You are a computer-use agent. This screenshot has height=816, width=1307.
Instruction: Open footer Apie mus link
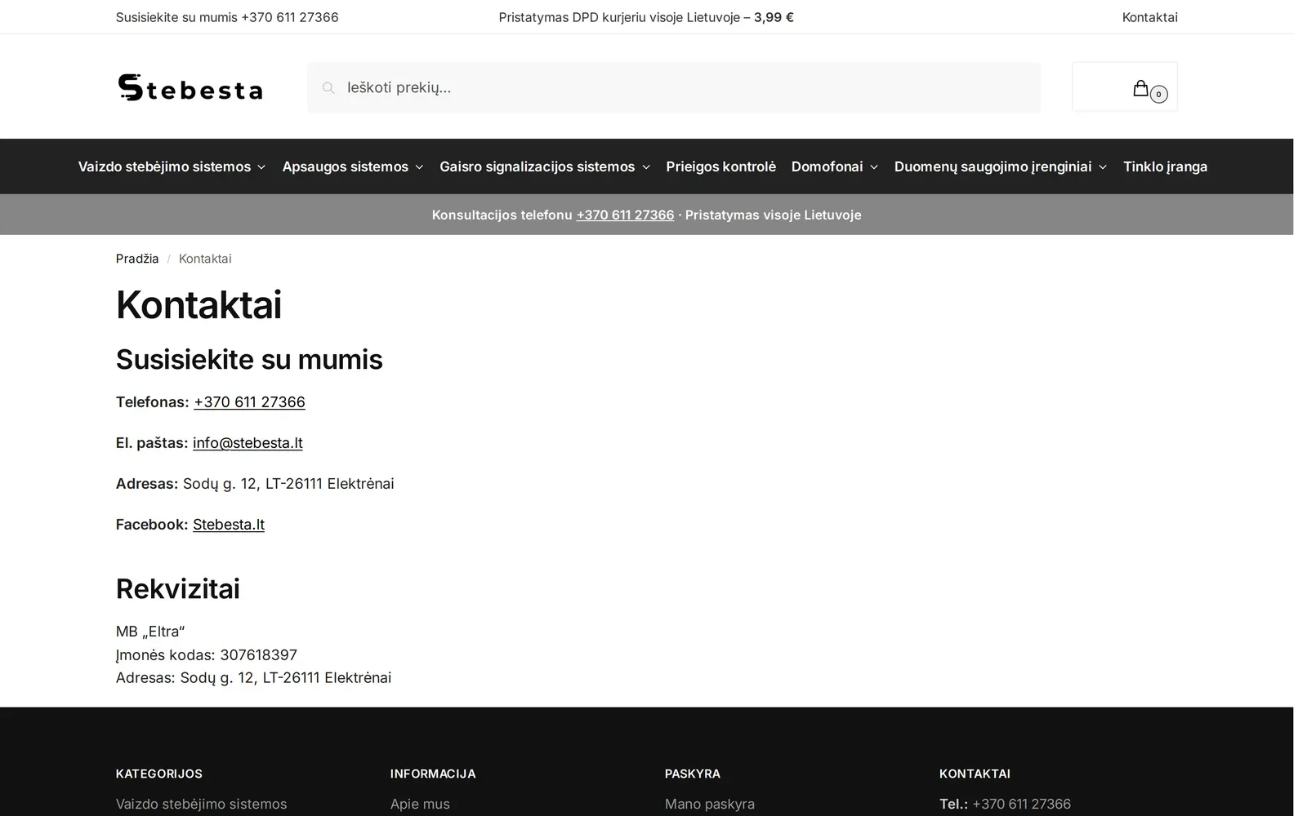coord(420,804)
